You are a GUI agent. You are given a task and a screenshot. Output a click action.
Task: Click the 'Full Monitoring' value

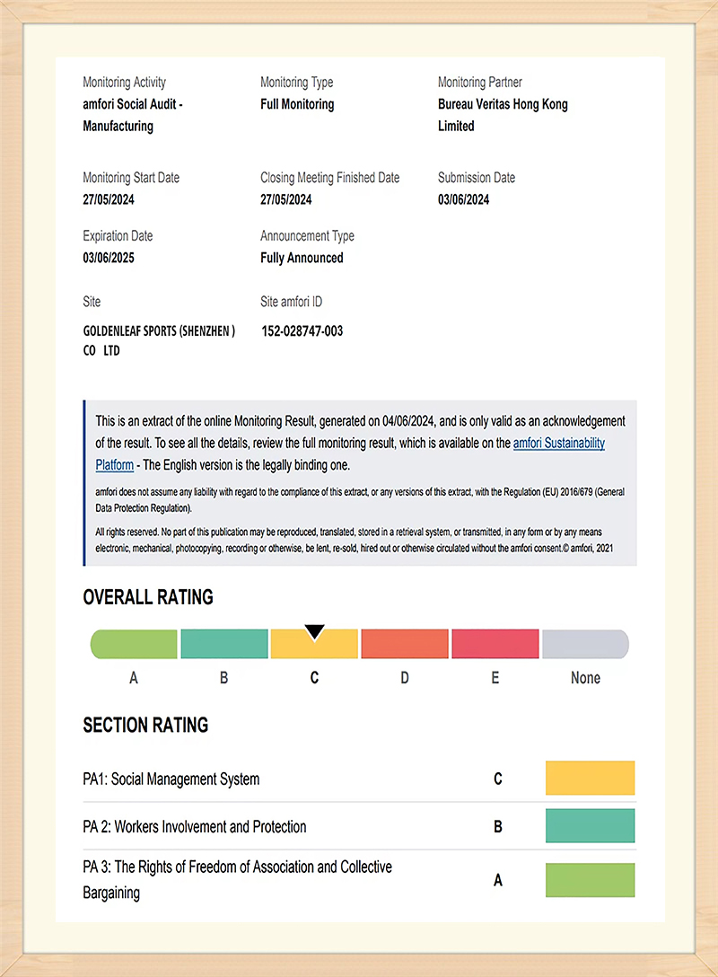point(297,104)
